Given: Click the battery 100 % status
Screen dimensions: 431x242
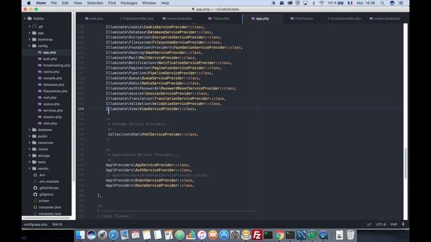Looking at the screenshot, I should point(335,3).
